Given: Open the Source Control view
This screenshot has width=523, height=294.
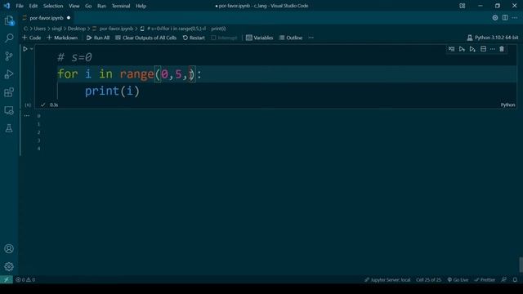Looking at the screenshot, I should click(x=9, y=56).
